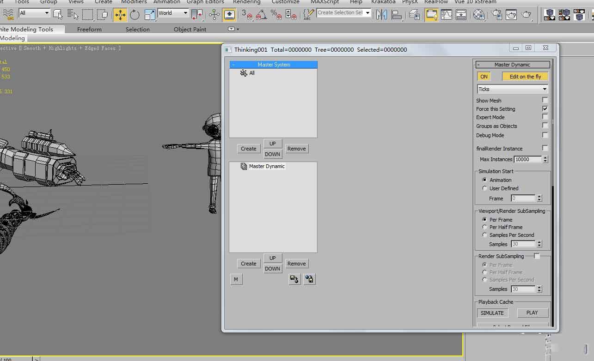Enable the Debug Mode checkbox
The width and height of the screenshot is (594, 361).
click(545, 135)
